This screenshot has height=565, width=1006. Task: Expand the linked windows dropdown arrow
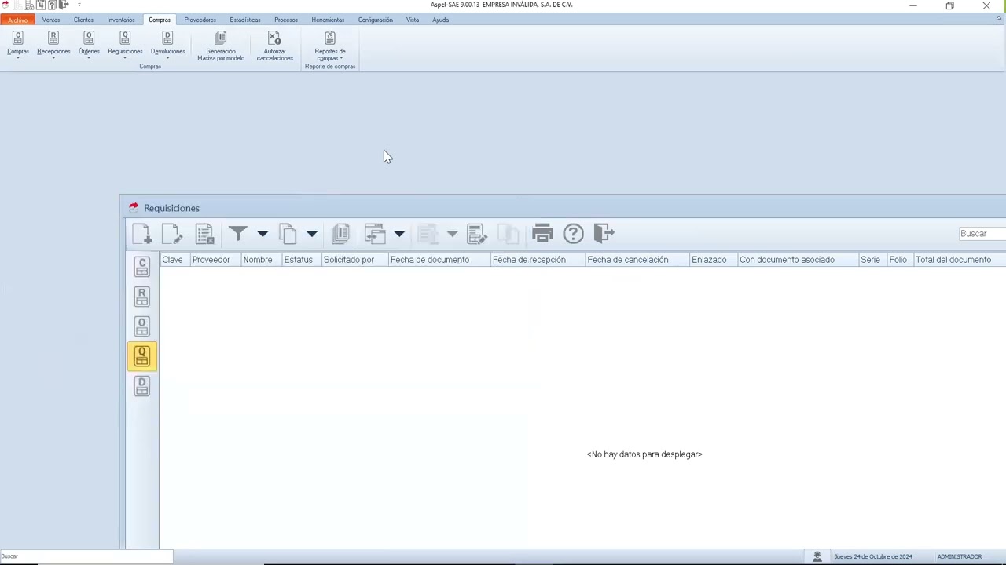(399, 234)
